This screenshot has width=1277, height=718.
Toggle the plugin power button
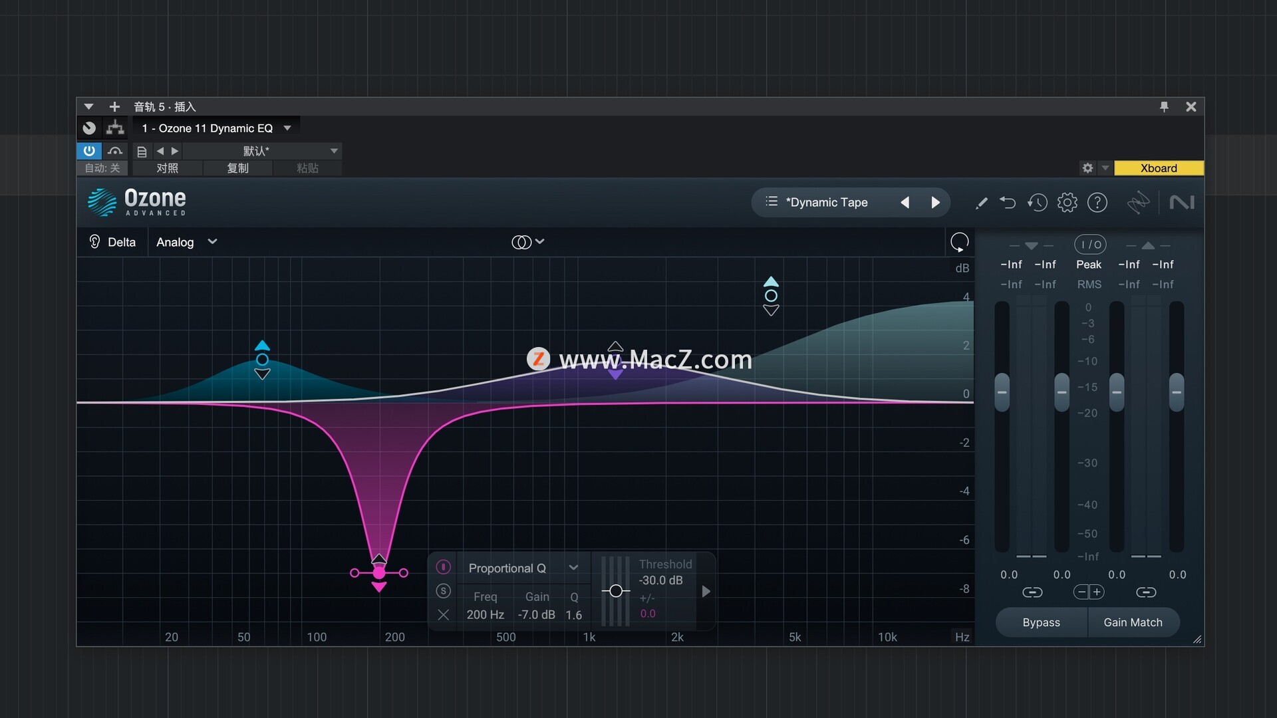[89, 151]
